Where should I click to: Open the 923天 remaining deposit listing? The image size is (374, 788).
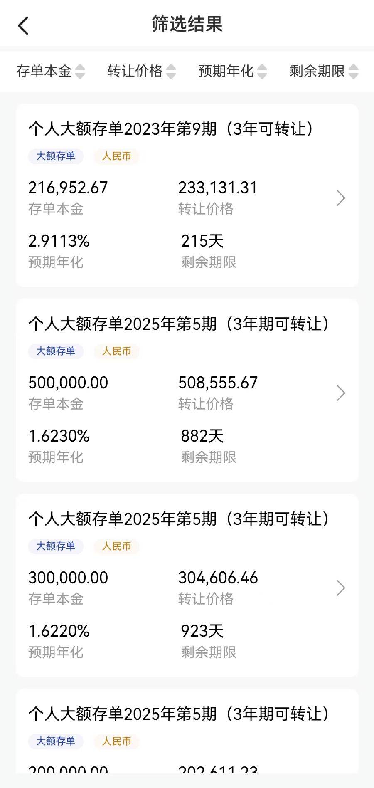187,585
